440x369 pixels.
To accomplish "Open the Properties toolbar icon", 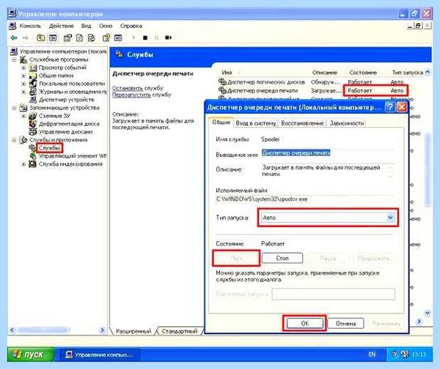I will point(67,37).
